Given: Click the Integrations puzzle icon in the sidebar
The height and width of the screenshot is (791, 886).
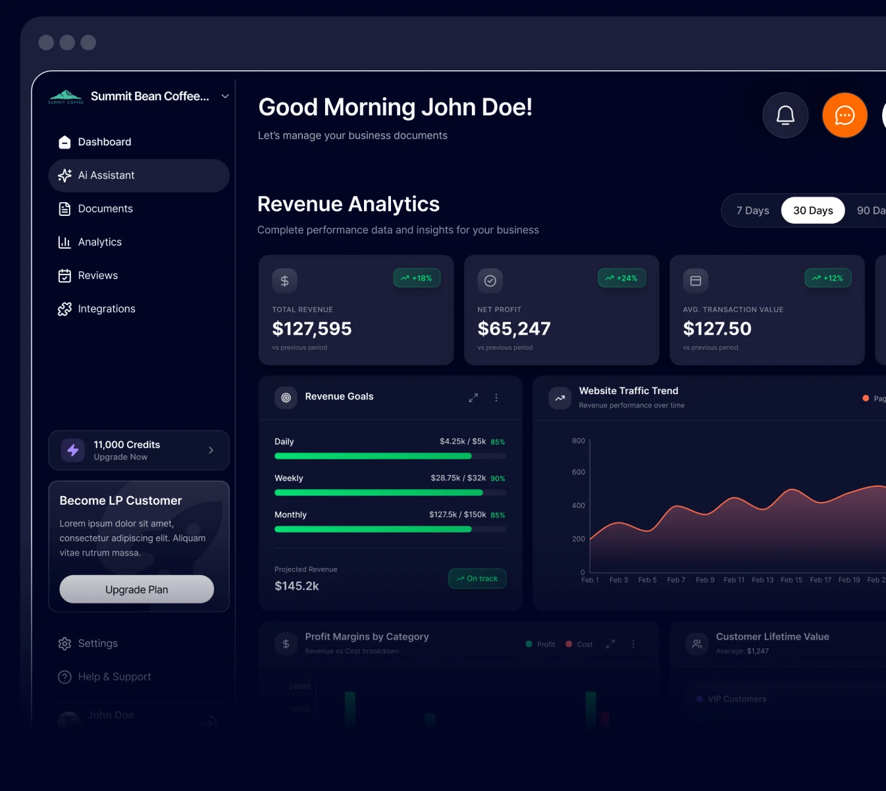Looking at the screenshot, I should 65,309.
